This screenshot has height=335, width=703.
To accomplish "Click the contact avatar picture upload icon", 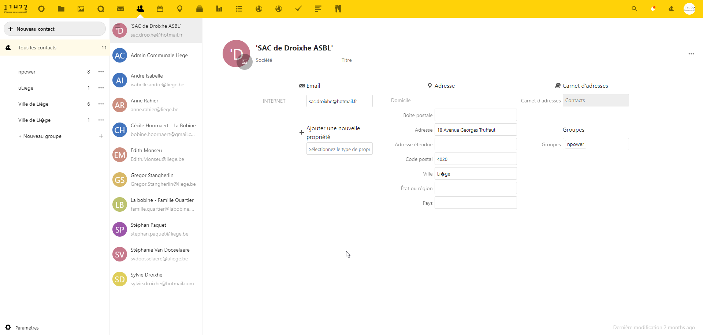I will pyautogui.click(x=245, y=62).
